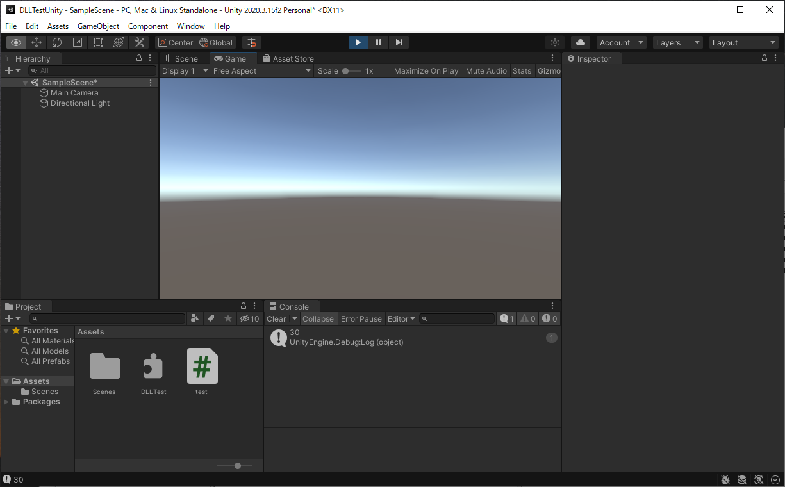
Task: Toggle error messages filter in Console
Action: click(550, 318)
